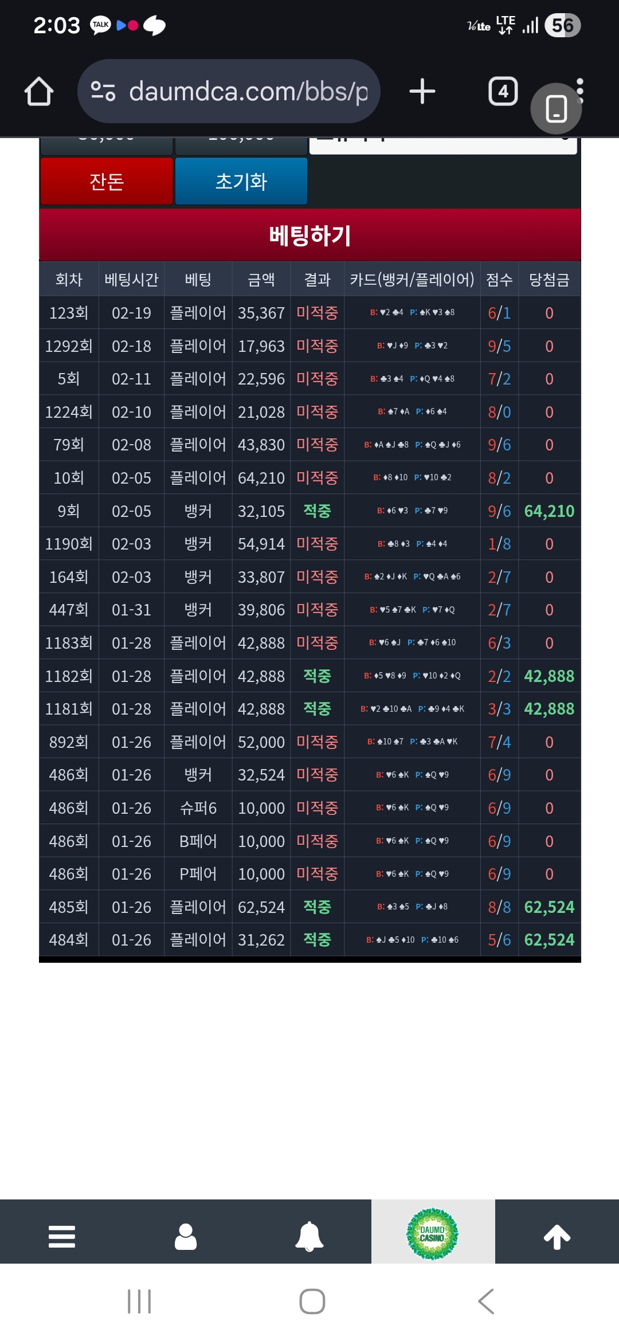The height and width of the screenshot is (1341, 619).
Task: Tap the blue 초기화 reset button
Action: click(x=241, y=181)
